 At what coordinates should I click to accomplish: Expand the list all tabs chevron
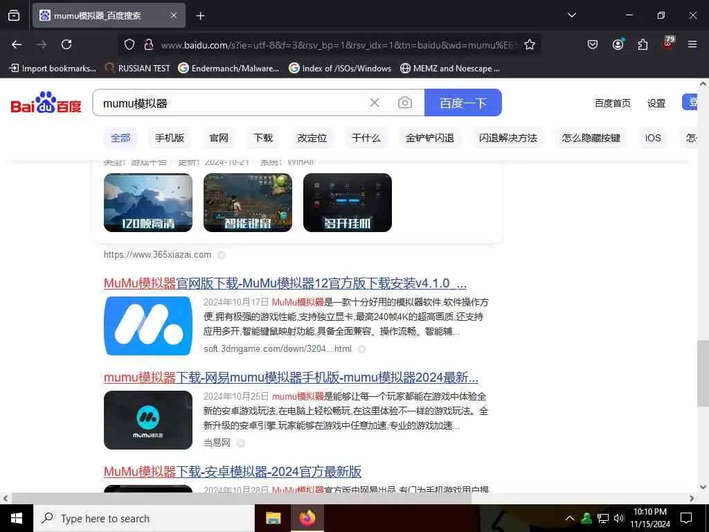(571, 15)
